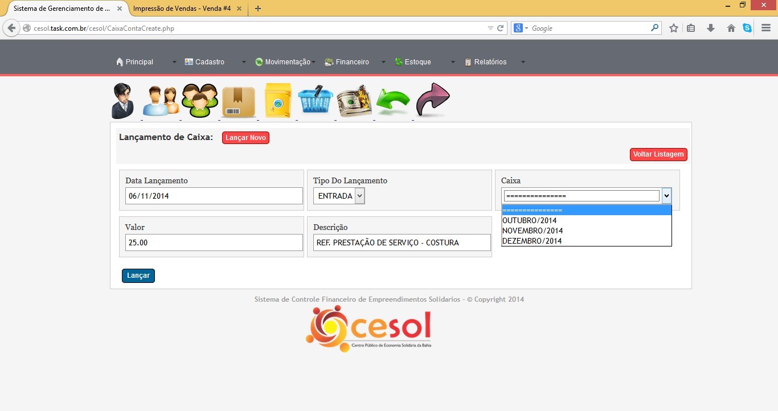Pick DEZEMBRO/2014 option in Caixa list
The image size is (778, 411).
point(531,241)
